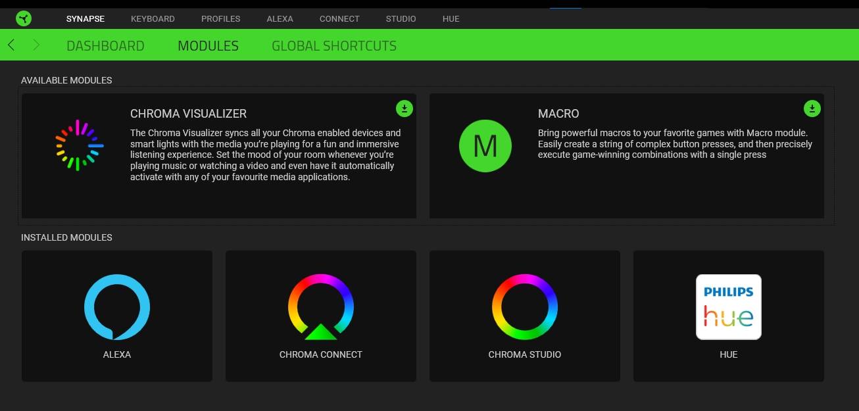Open the Profiles tab
Image resolution: width=859 pixels, height=411 pixels.
(x=220, y=18)
